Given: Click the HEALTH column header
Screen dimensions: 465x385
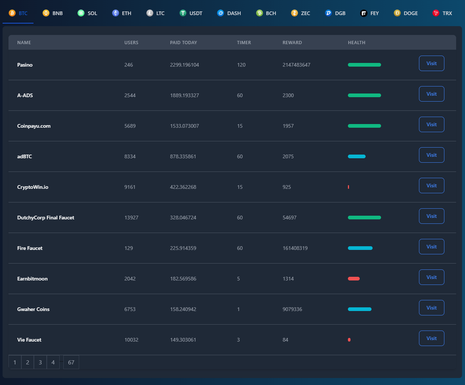Looking at the screenshot, I should [357, 43].
